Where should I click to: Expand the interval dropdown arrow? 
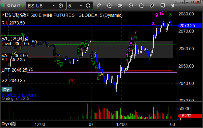[x=81, y=6]
